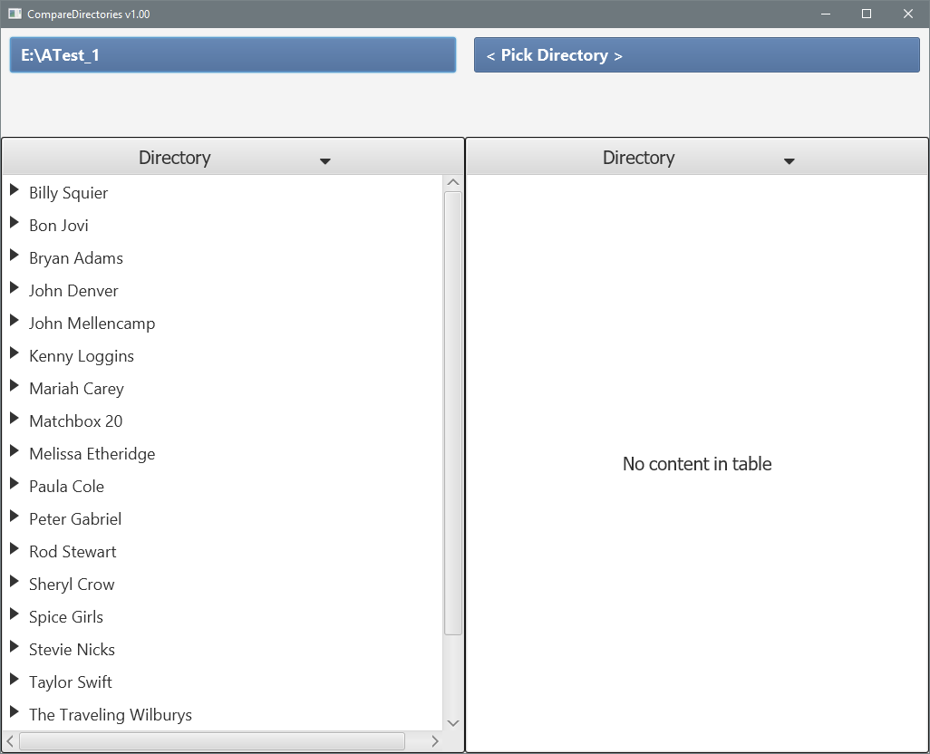Sort by left Directory column header

(x=233, y=157)
